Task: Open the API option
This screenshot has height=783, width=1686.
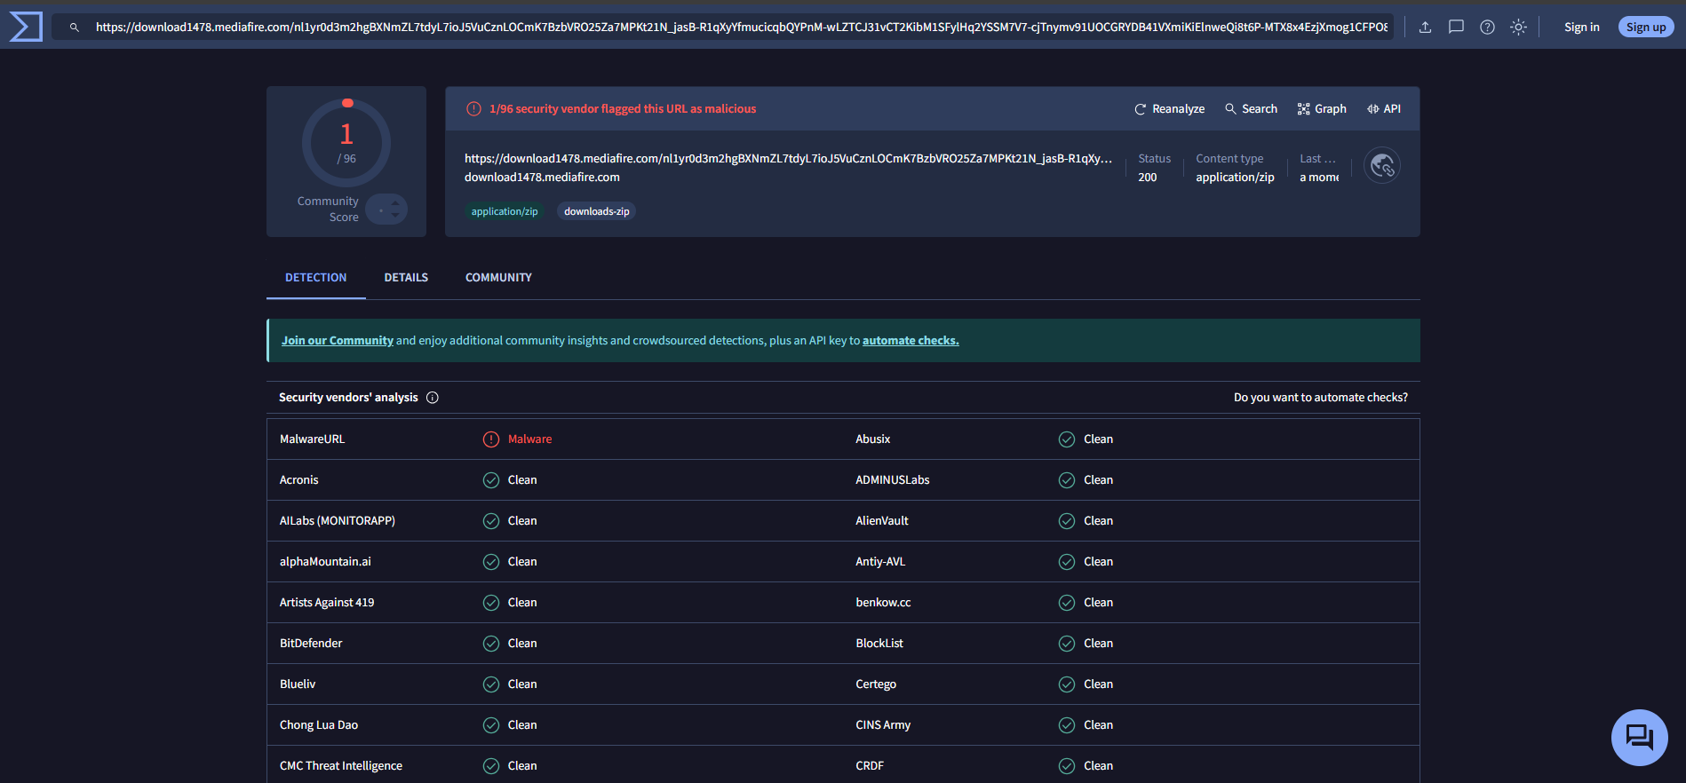Action: pos(1384,109)
